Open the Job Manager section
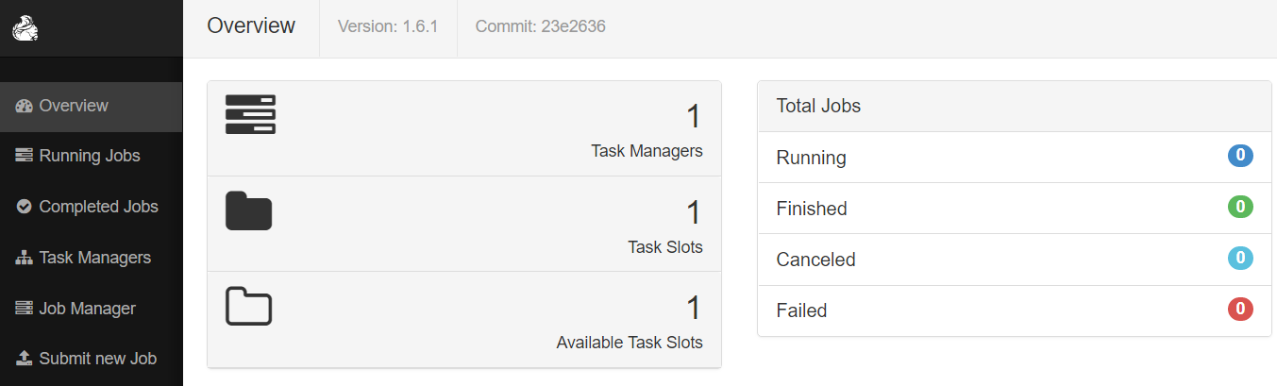 coord(87,309)
